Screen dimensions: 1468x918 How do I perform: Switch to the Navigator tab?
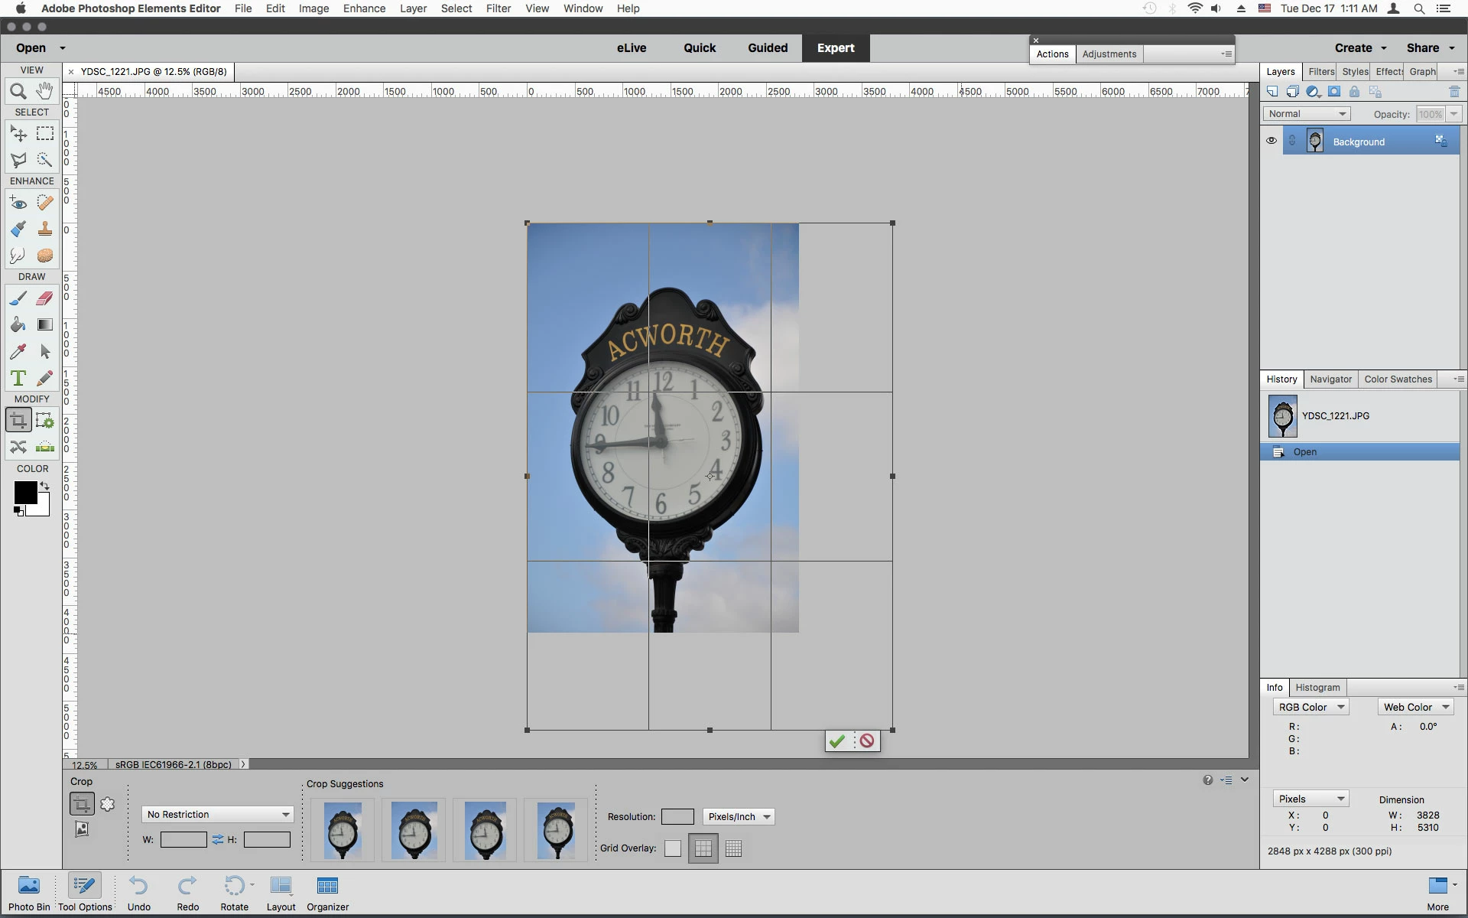tap(1330, 379)
